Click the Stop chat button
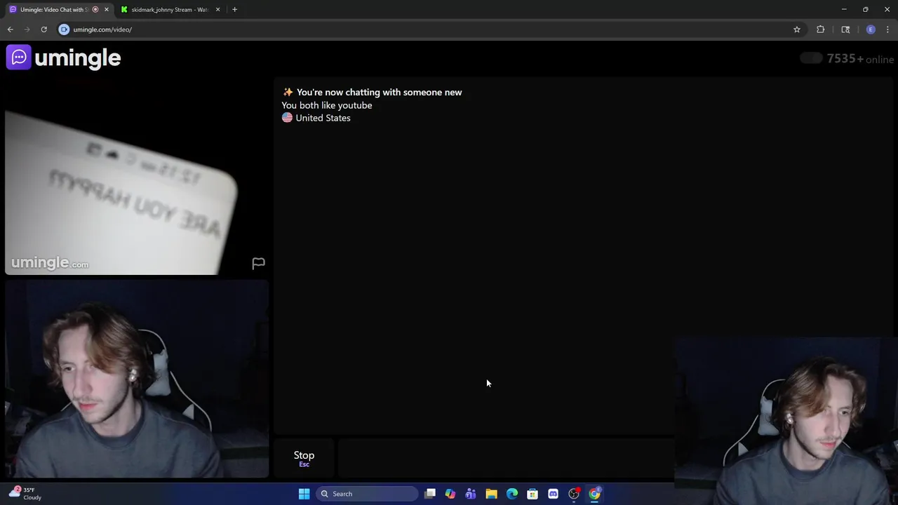This screenshot has width=898, height=505. coord(304,458)
